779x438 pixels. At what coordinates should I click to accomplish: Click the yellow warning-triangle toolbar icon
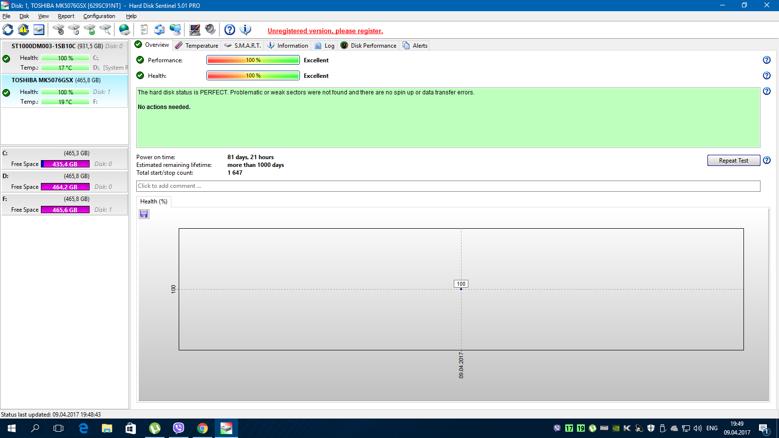pos(23,30)
